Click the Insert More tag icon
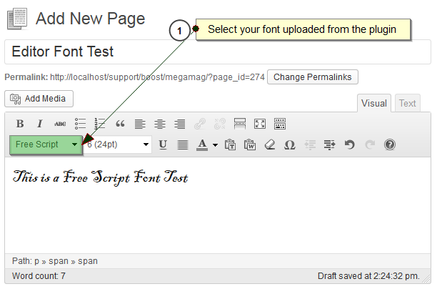This screenshot has height=289, width=437. (240, 124)
